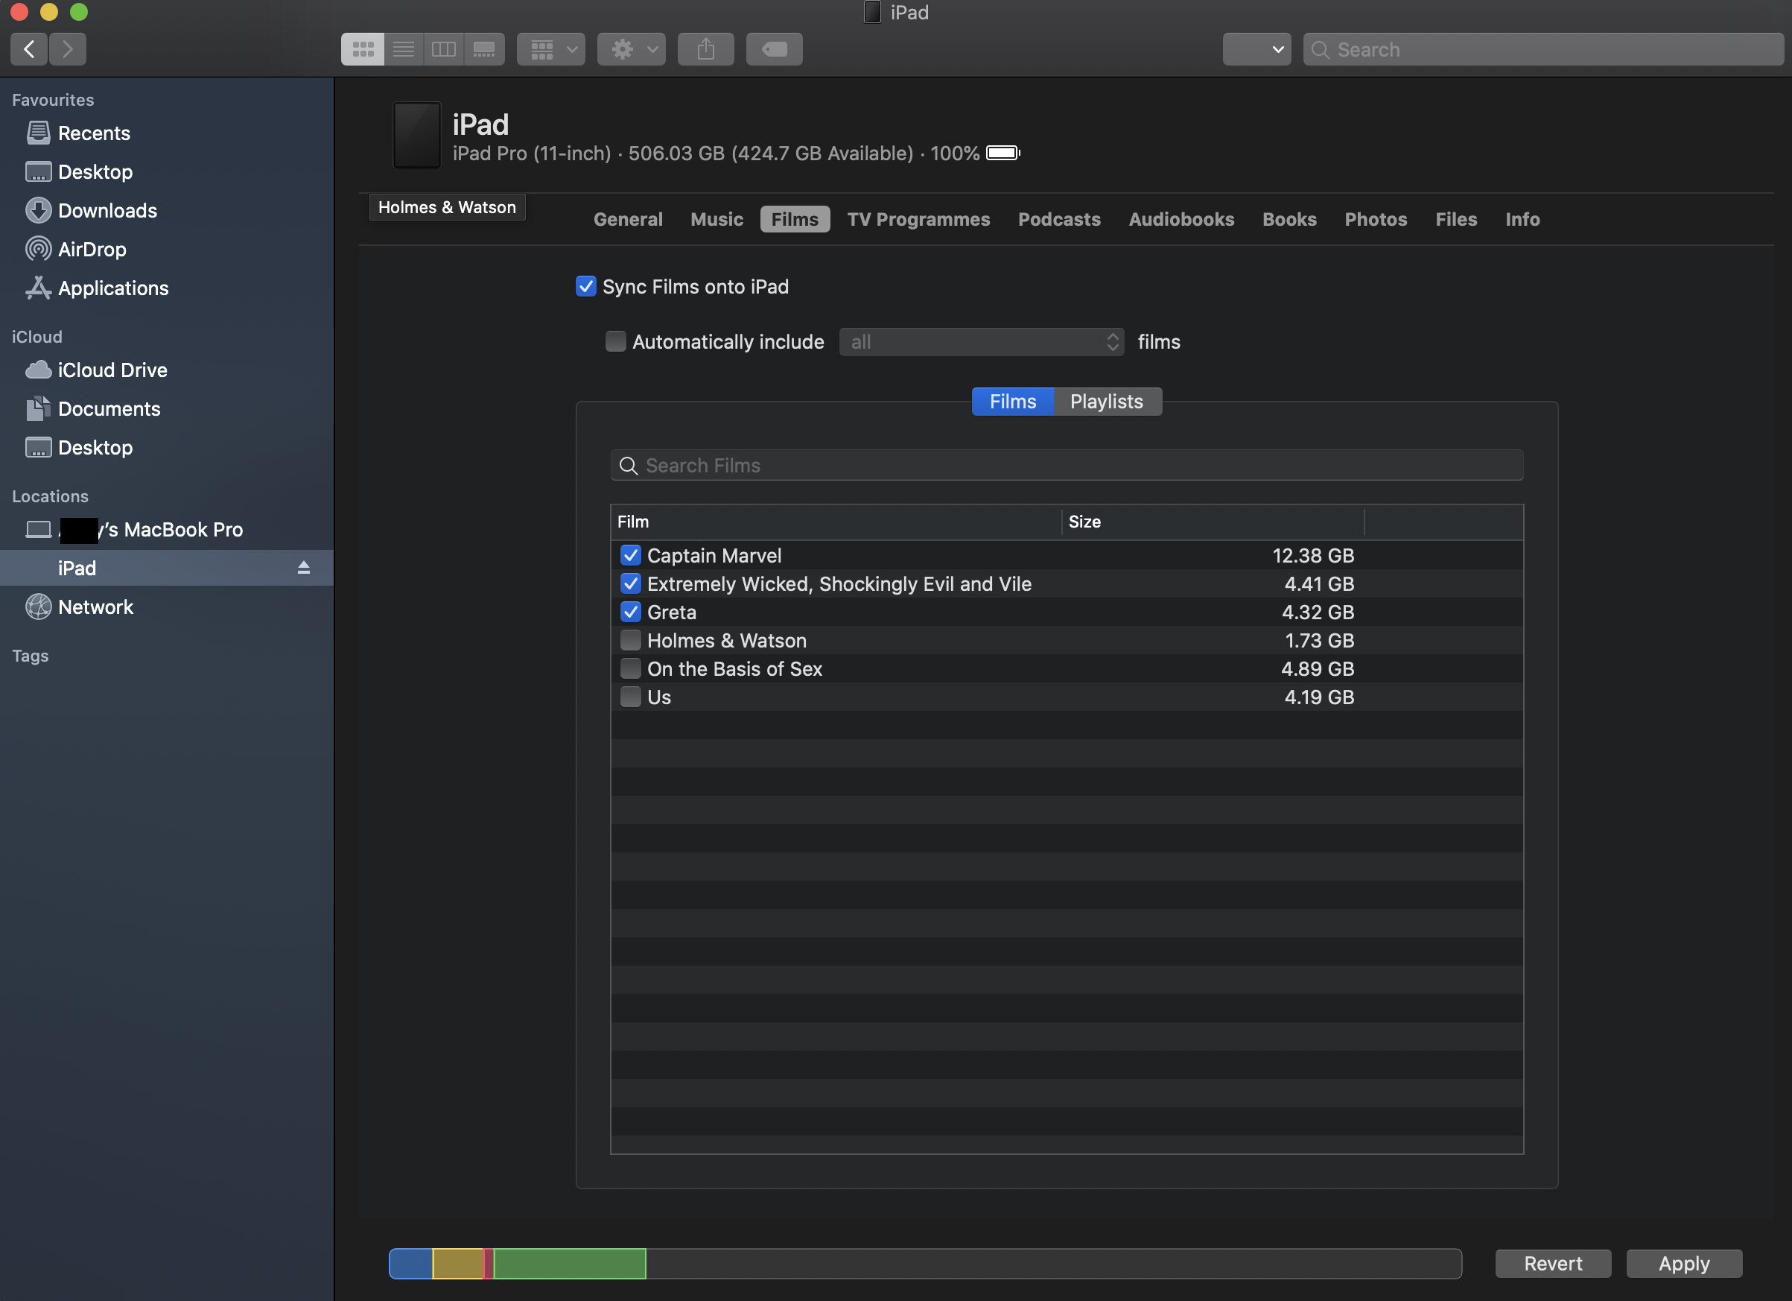Switch Finder to column view
1792x1301 pixels.
coord(444,49)
